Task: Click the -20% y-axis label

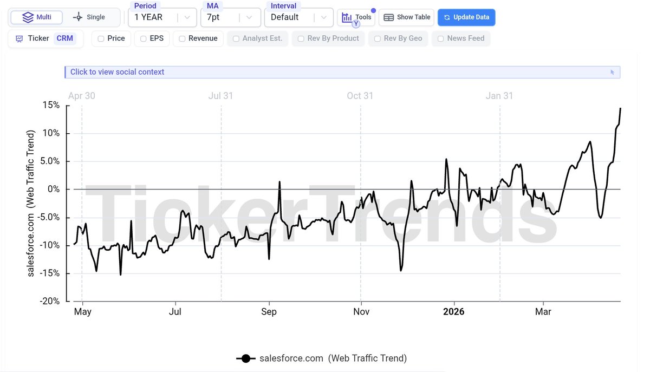Action: 50,302
